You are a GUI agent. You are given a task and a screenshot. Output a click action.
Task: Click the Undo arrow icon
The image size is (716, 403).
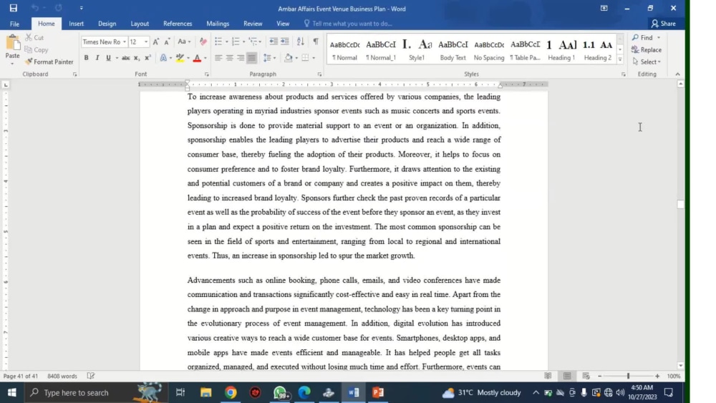[x=34, y=8]
